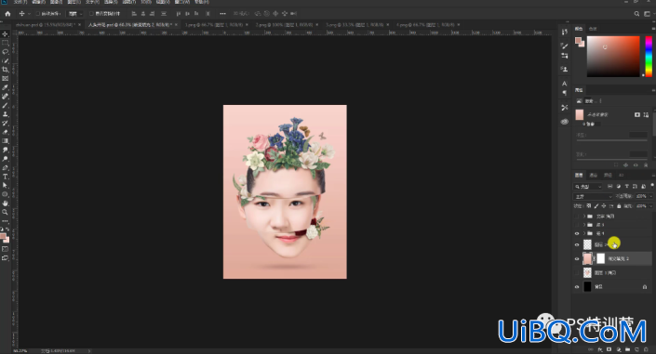Image resolution: width=656 pixels, height=354 pixels.
Task: Click the hue slider strip in Color panel
Action: 648,57
